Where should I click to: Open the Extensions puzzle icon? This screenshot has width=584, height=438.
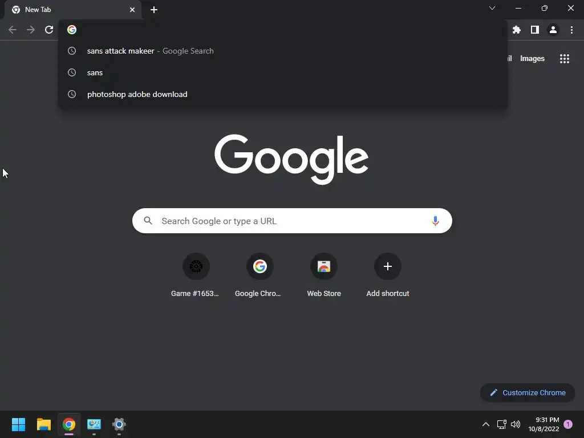pyautogui.click(x=517, y=30)
